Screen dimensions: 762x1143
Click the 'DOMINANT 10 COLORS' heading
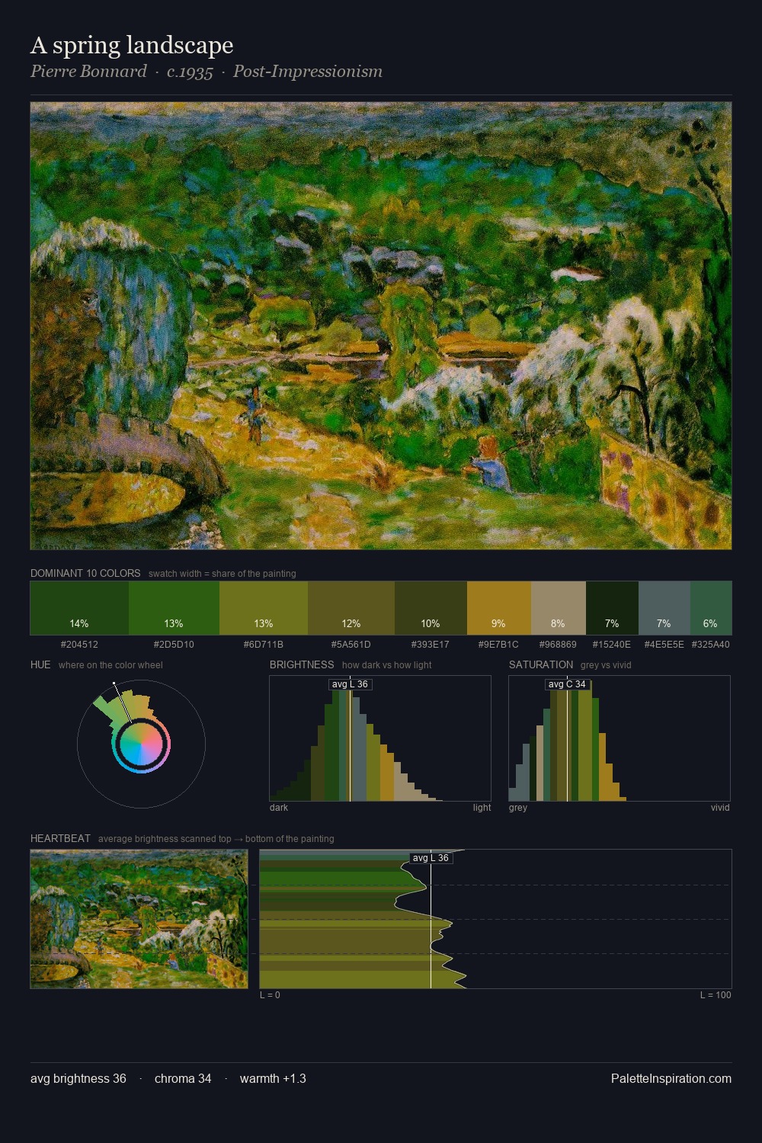(x=85, y=573)
